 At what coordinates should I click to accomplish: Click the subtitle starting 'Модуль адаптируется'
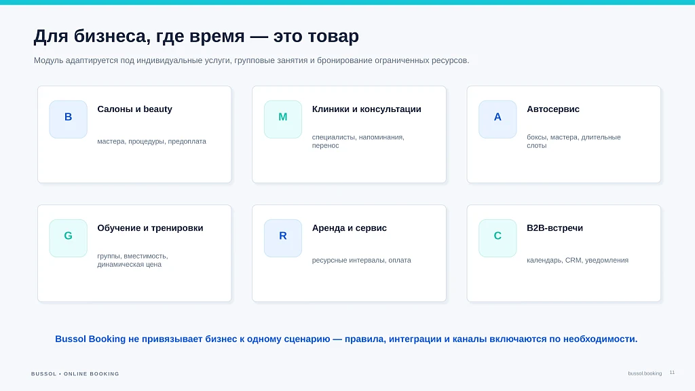(251, 60)
